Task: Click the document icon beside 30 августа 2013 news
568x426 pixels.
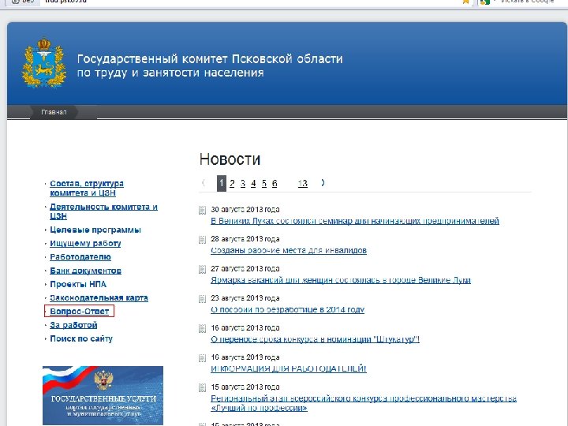Action: pos(202,210)
